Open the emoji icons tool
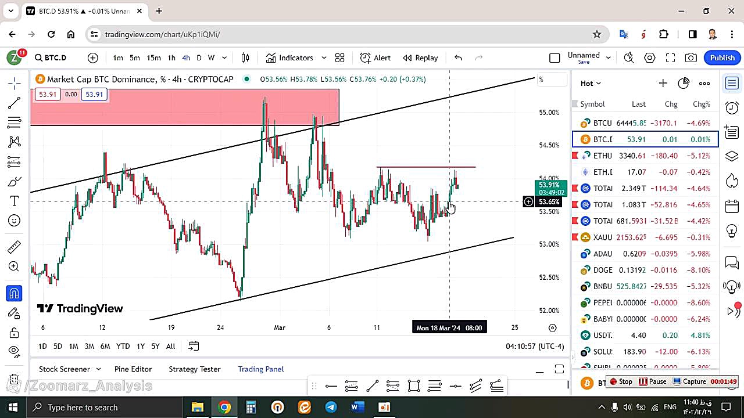The image size is (744, 418). [15, 221]
